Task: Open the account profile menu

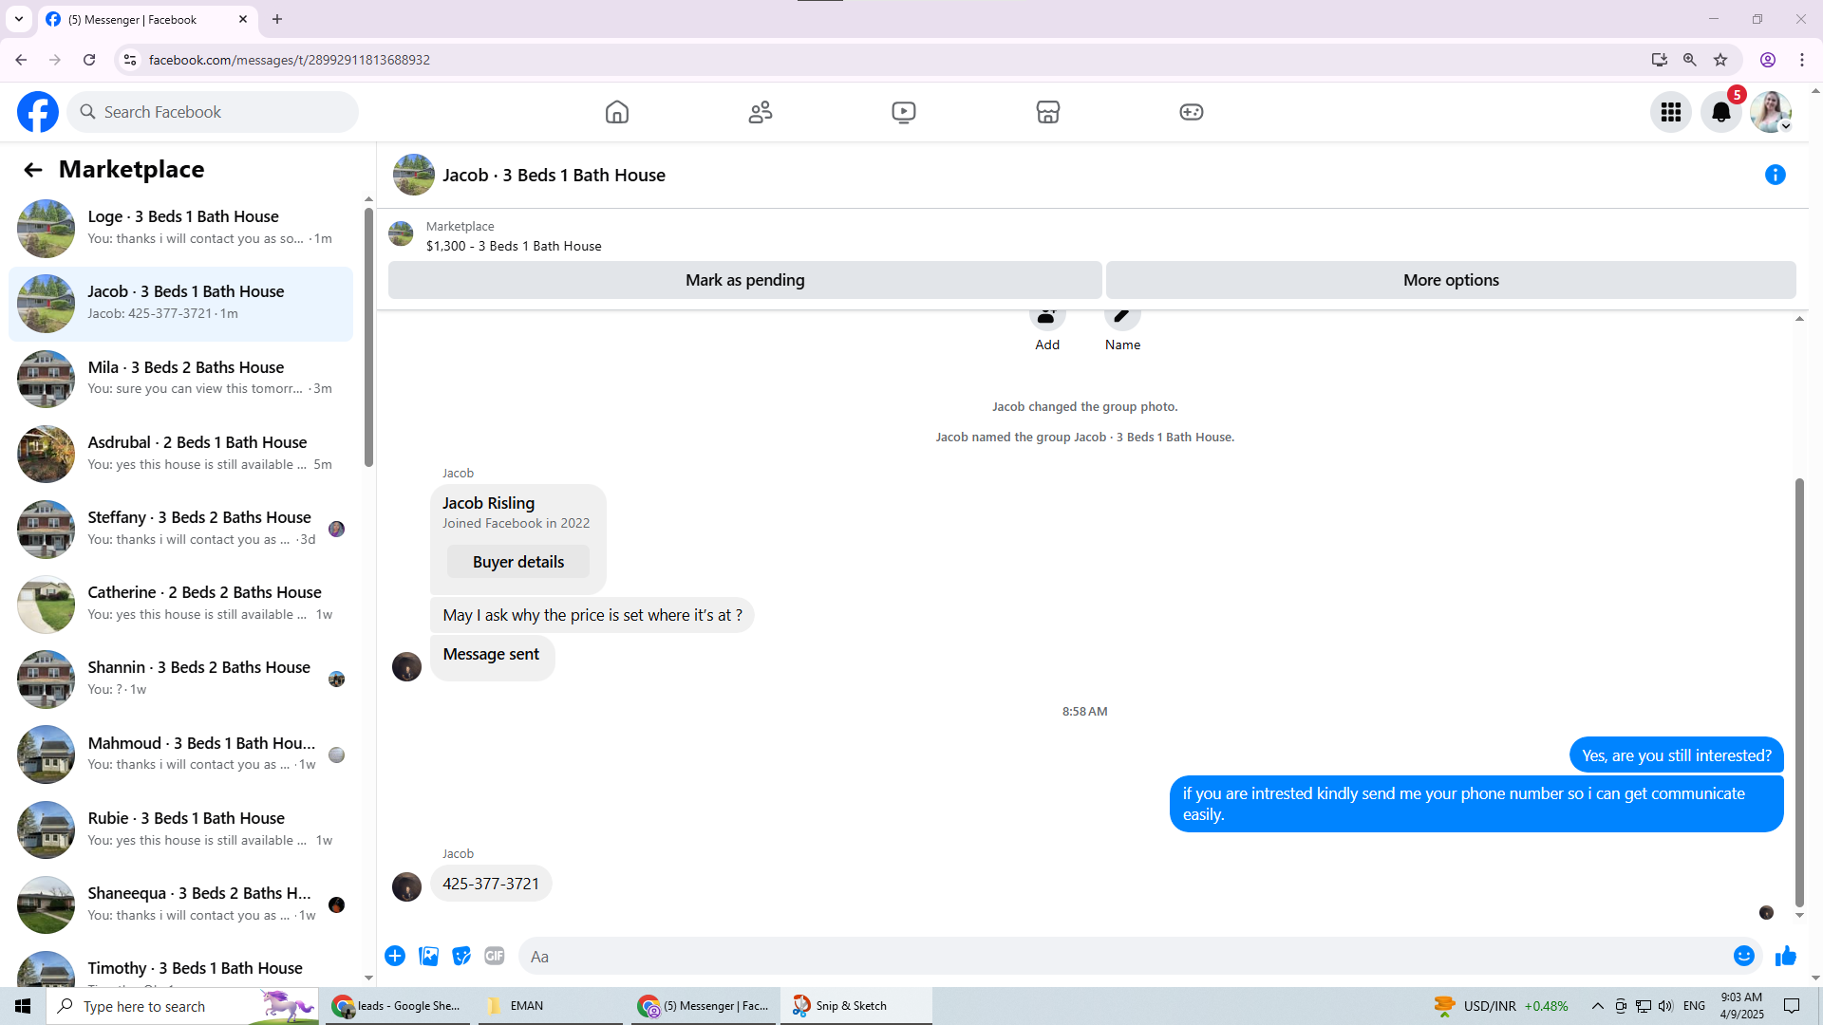Action: (1771, 112)
